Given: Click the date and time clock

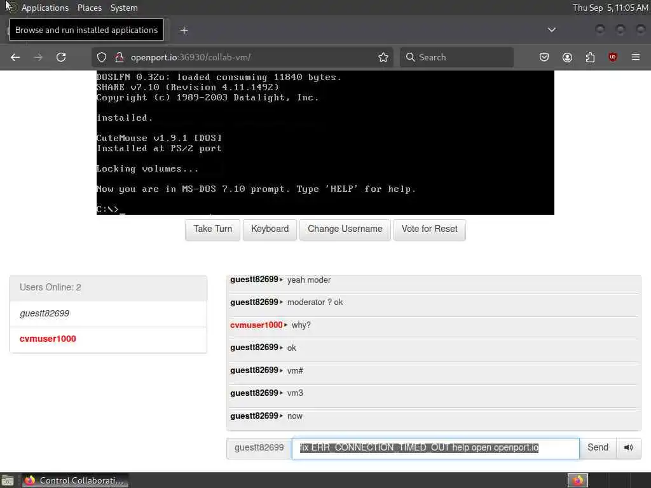Looking at the screenshot, I should click(610, 8).
